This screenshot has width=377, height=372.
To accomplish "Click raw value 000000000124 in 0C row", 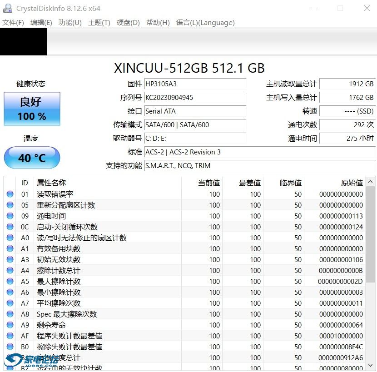I will point(341,227).
